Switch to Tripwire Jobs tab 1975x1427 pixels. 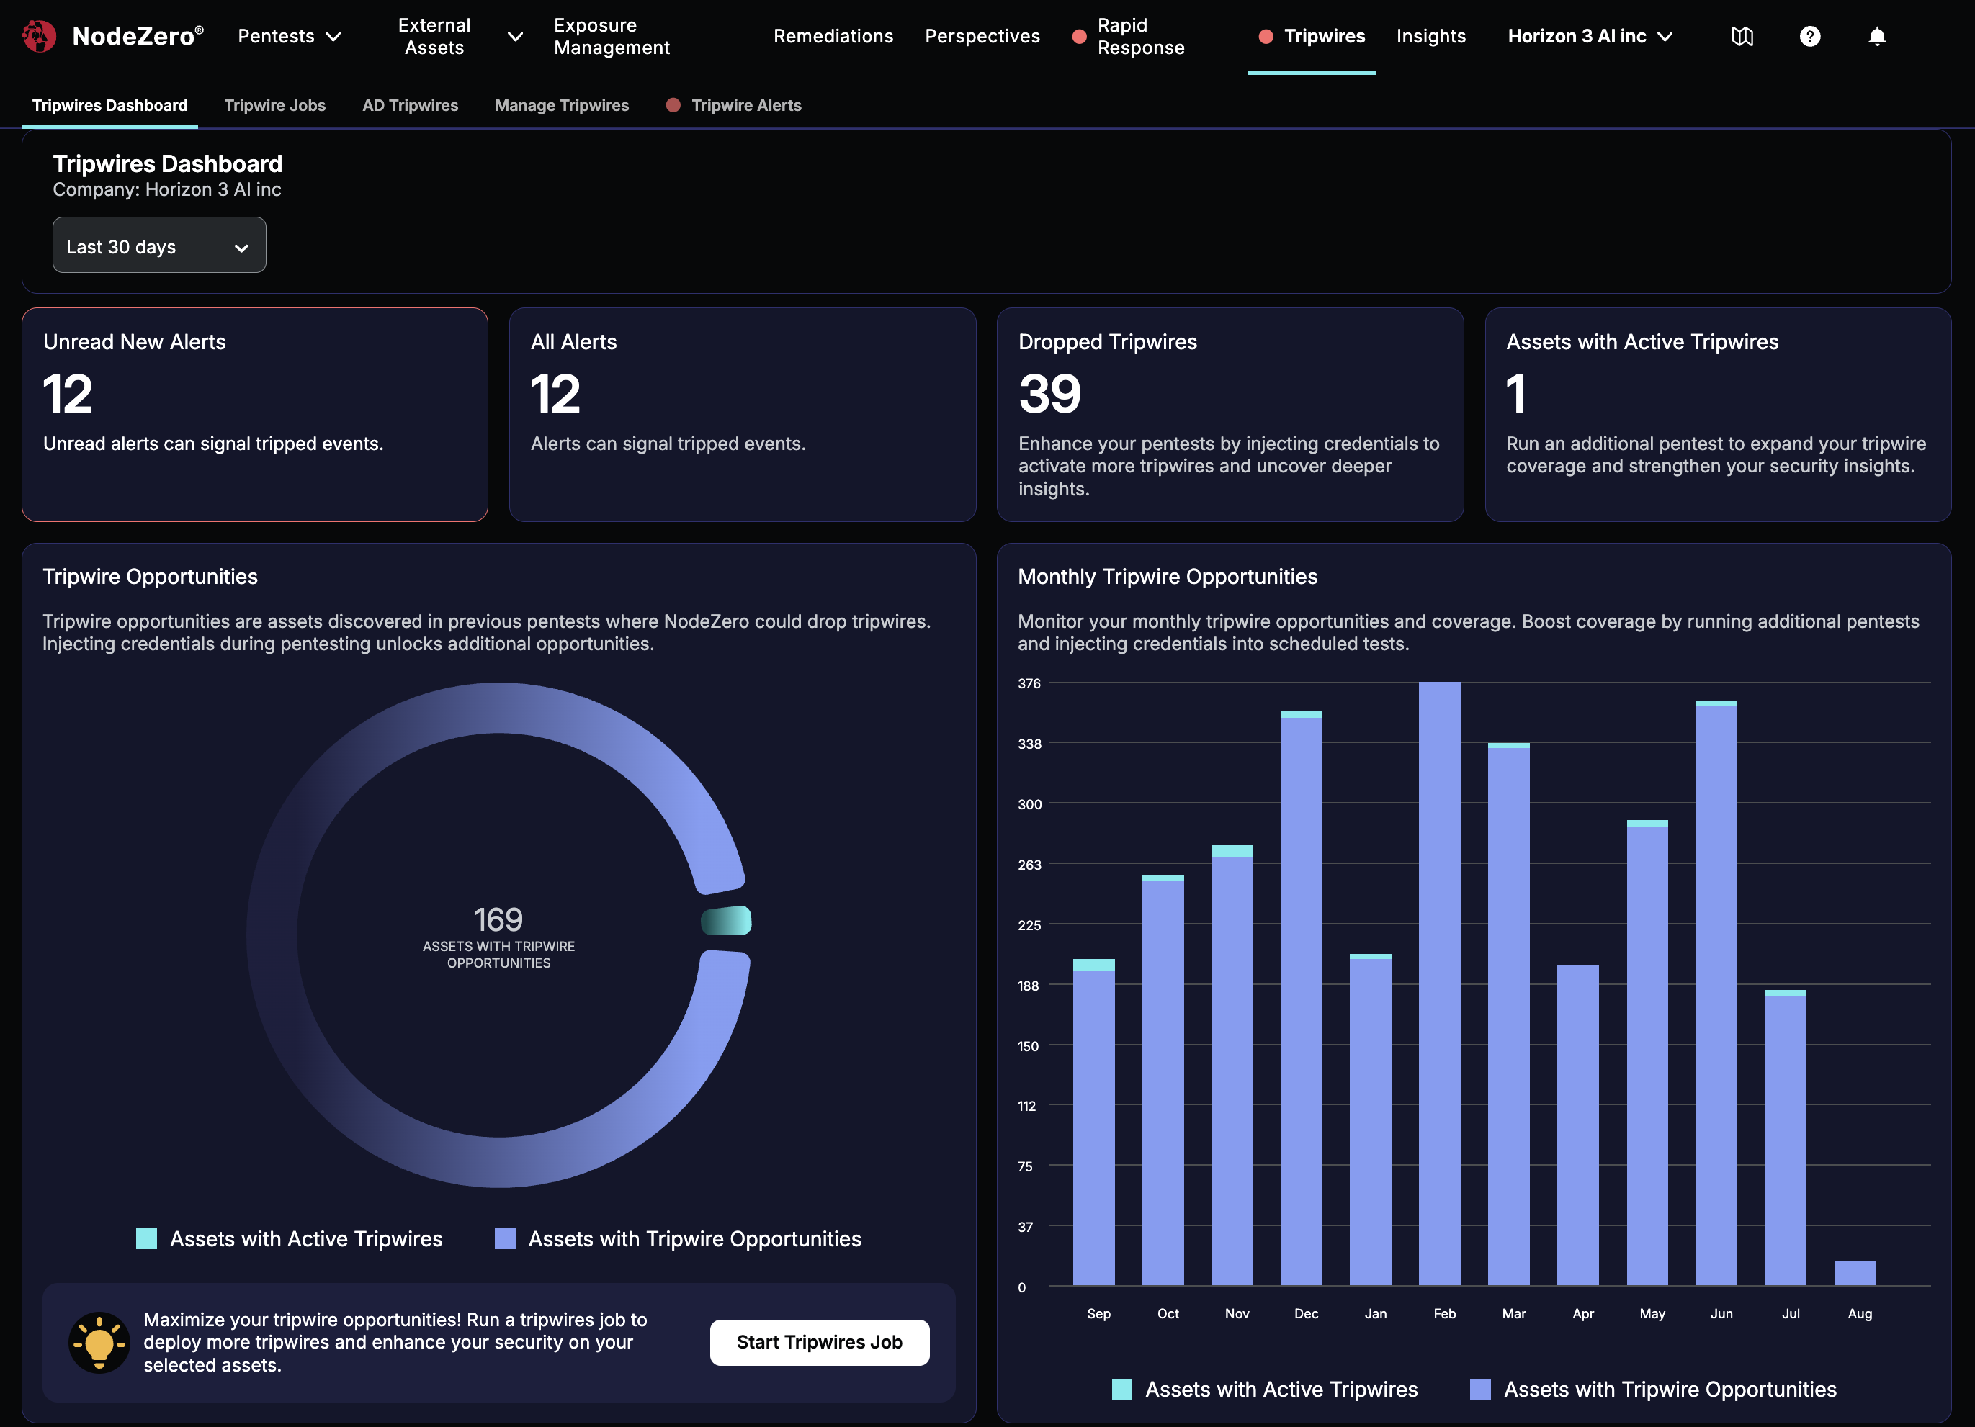point(275,105)
